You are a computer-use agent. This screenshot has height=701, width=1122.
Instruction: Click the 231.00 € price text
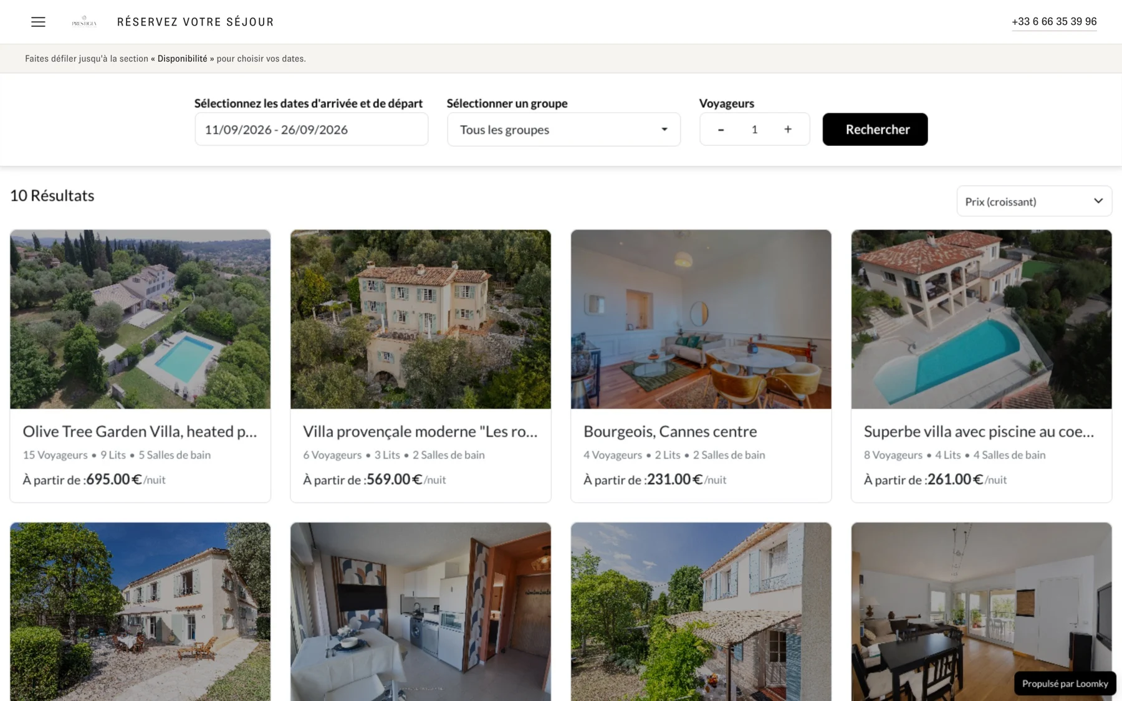click(675, 479)
